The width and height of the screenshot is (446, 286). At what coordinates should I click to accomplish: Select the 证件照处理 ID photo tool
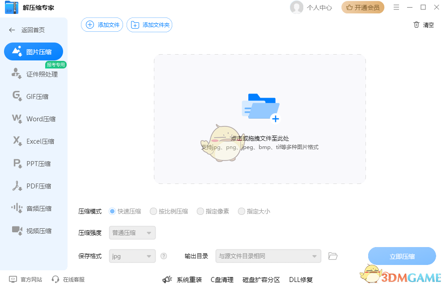click(x=34, y=74)
